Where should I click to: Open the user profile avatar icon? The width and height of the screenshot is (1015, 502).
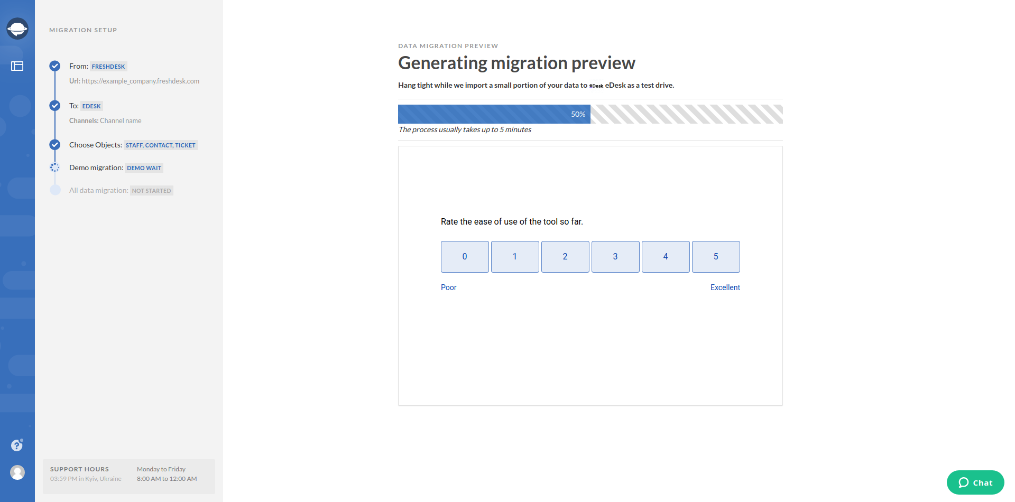(17, 472)
